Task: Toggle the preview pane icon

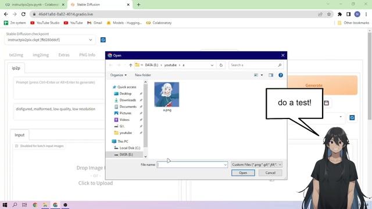Action: 271,75
